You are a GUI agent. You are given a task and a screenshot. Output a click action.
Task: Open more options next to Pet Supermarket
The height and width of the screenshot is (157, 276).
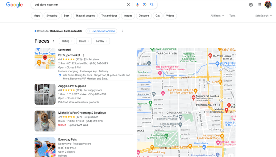pos(83,55)
